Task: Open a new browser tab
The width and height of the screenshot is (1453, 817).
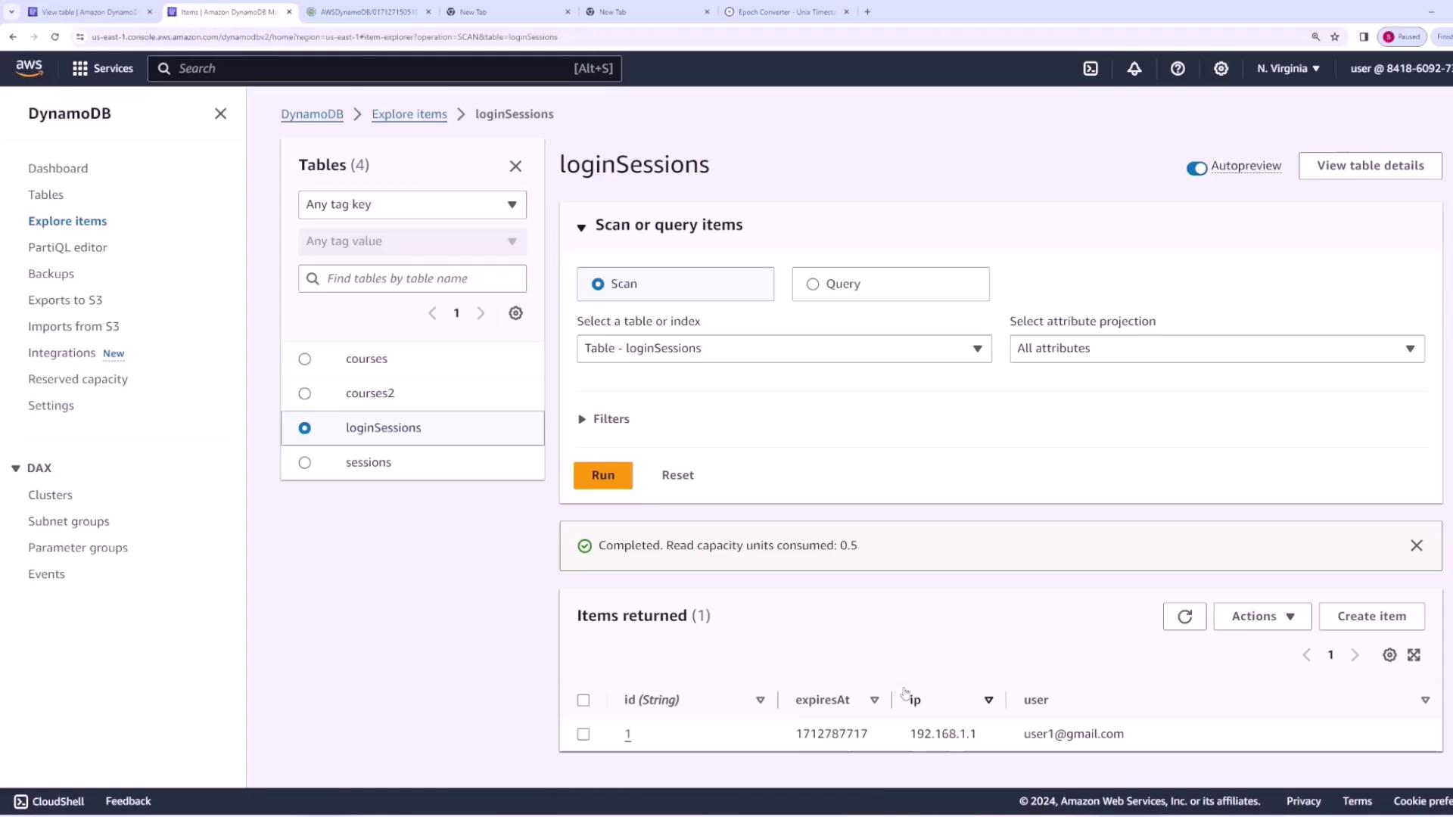Action: (867, 11)
